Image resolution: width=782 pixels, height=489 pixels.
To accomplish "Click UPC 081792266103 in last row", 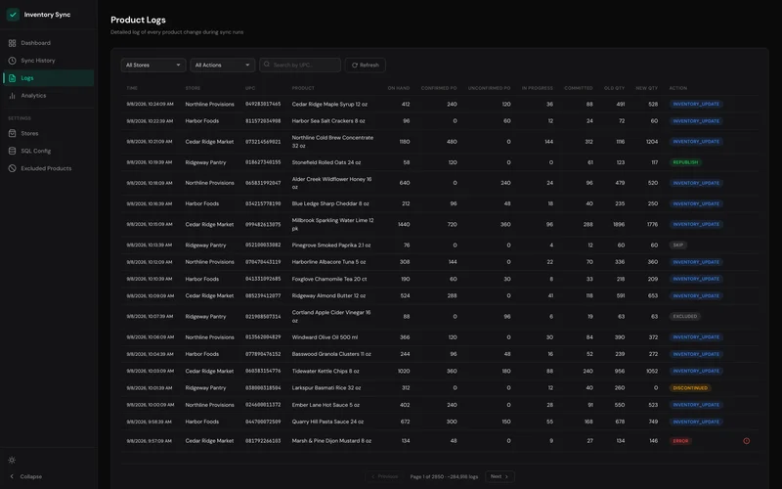I will coord(263,441).
